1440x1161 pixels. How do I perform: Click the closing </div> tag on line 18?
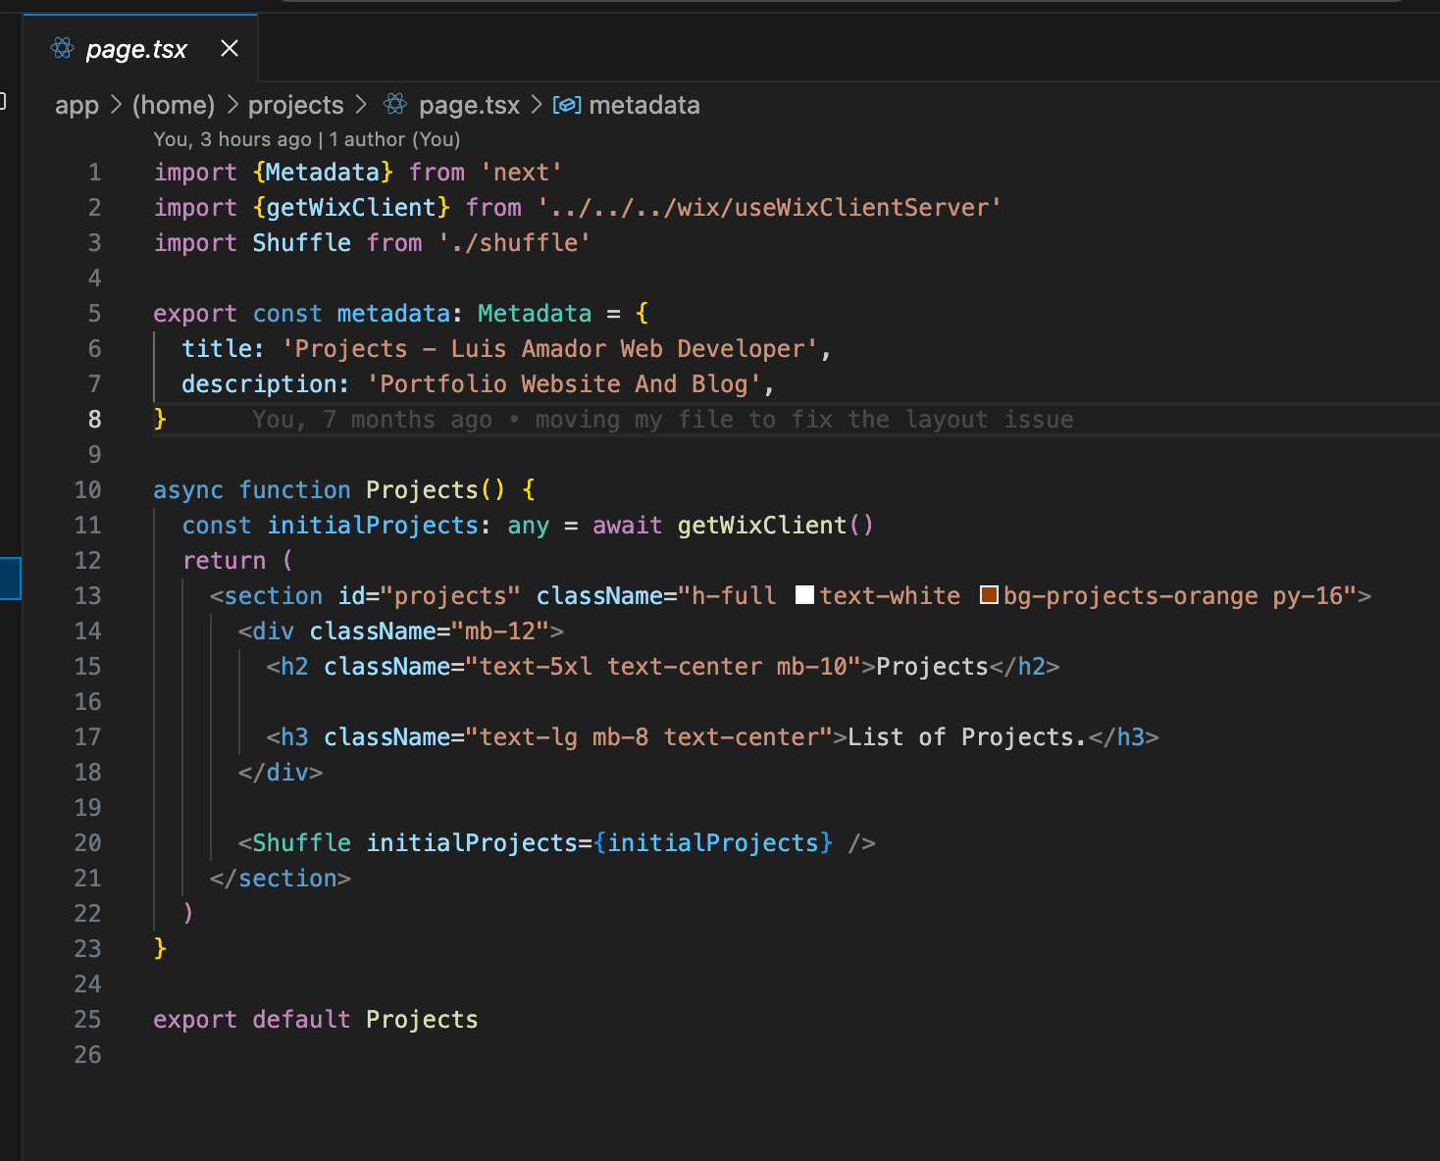point(281,773)
